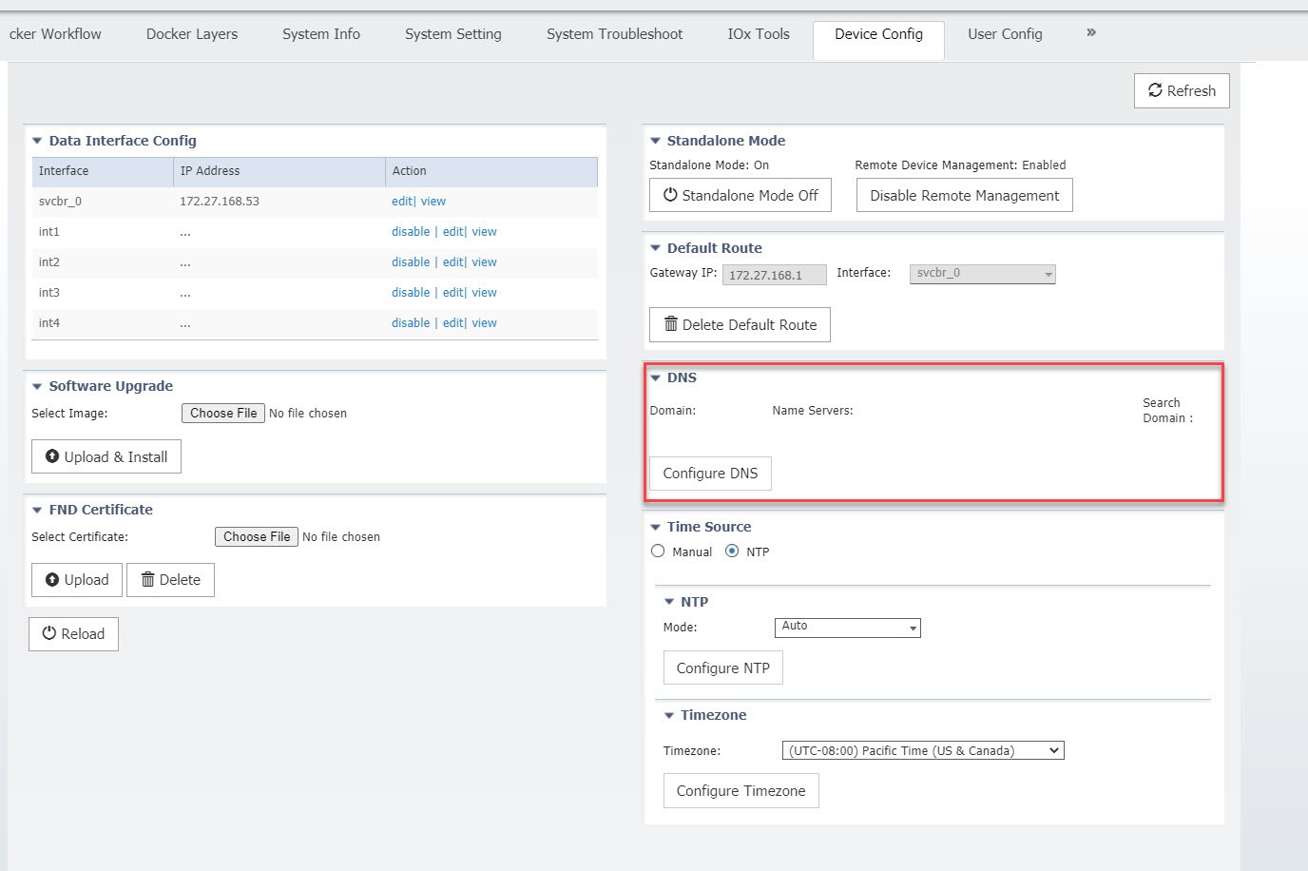1308x871 pixels.
Task: Delete the FND certificate
Action: (x=171, y=580)
